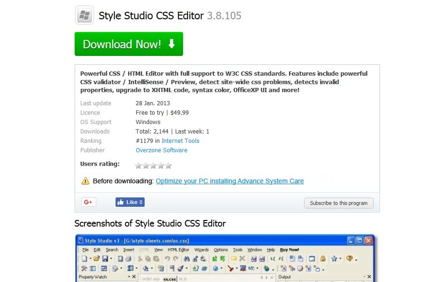Click the licence text 'Free to try | $49.99'
Screen dimensions: 448x282
[162, 113]
